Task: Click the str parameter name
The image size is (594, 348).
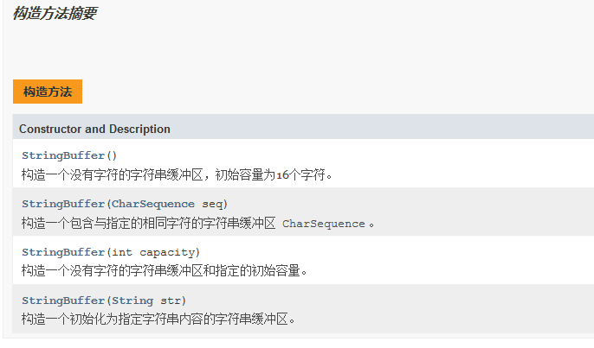Action: [x=171, y=301]
